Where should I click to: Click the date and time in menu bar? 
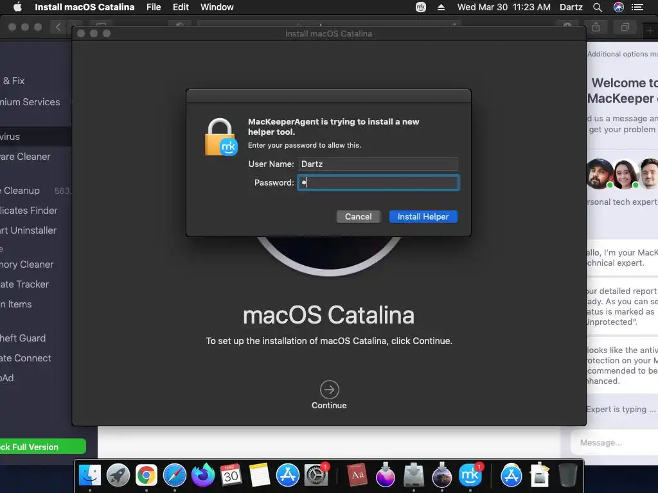(504, 7)
